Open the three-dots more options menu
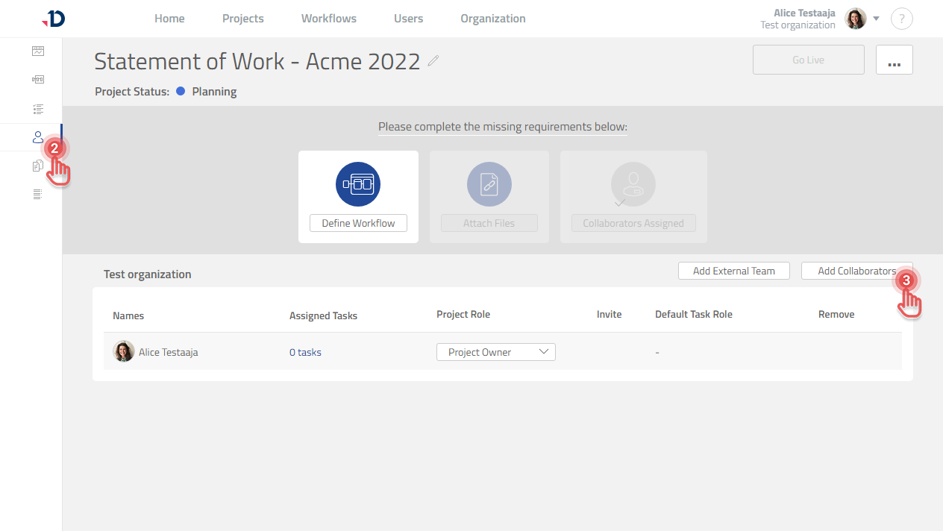943x531 pixels. coord(894,60)
